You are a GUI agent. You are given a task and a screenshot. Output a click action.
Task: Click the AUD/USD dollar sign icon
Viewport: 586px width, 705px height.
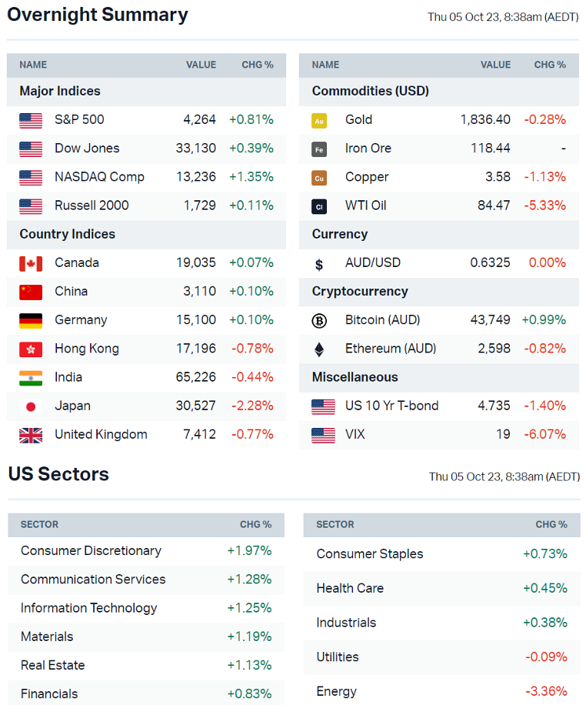coord(319,264)
